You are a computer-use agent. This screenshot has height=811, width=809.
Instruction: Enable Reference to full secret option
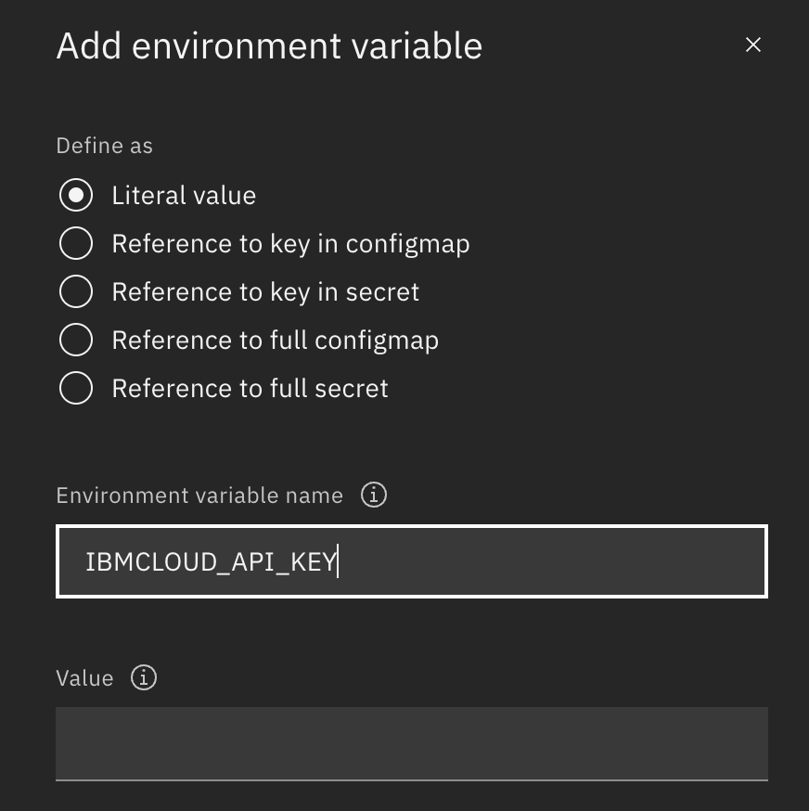point(76,388)
